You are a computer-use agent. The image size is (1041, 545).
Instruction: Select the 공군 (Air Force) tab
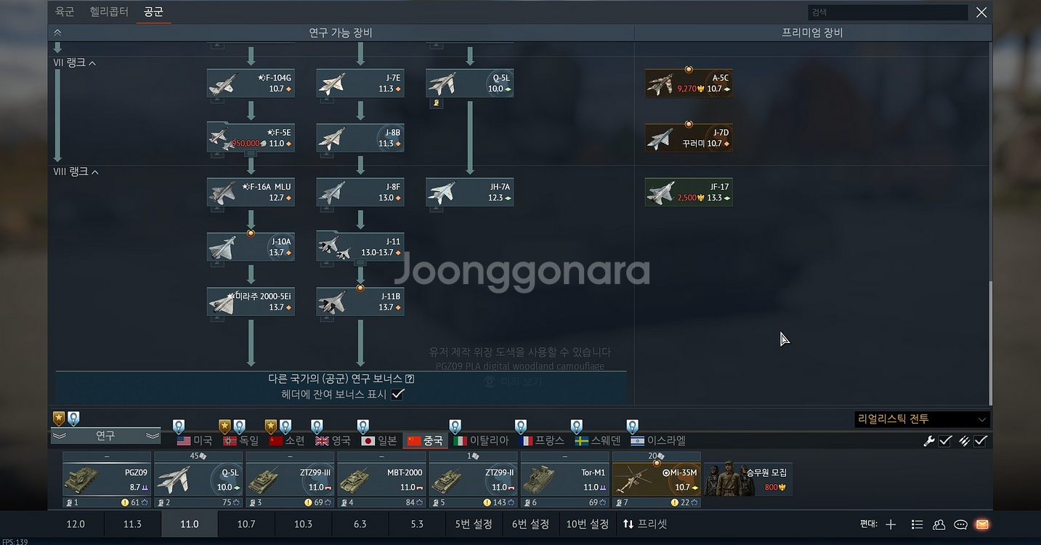[153, 12]
